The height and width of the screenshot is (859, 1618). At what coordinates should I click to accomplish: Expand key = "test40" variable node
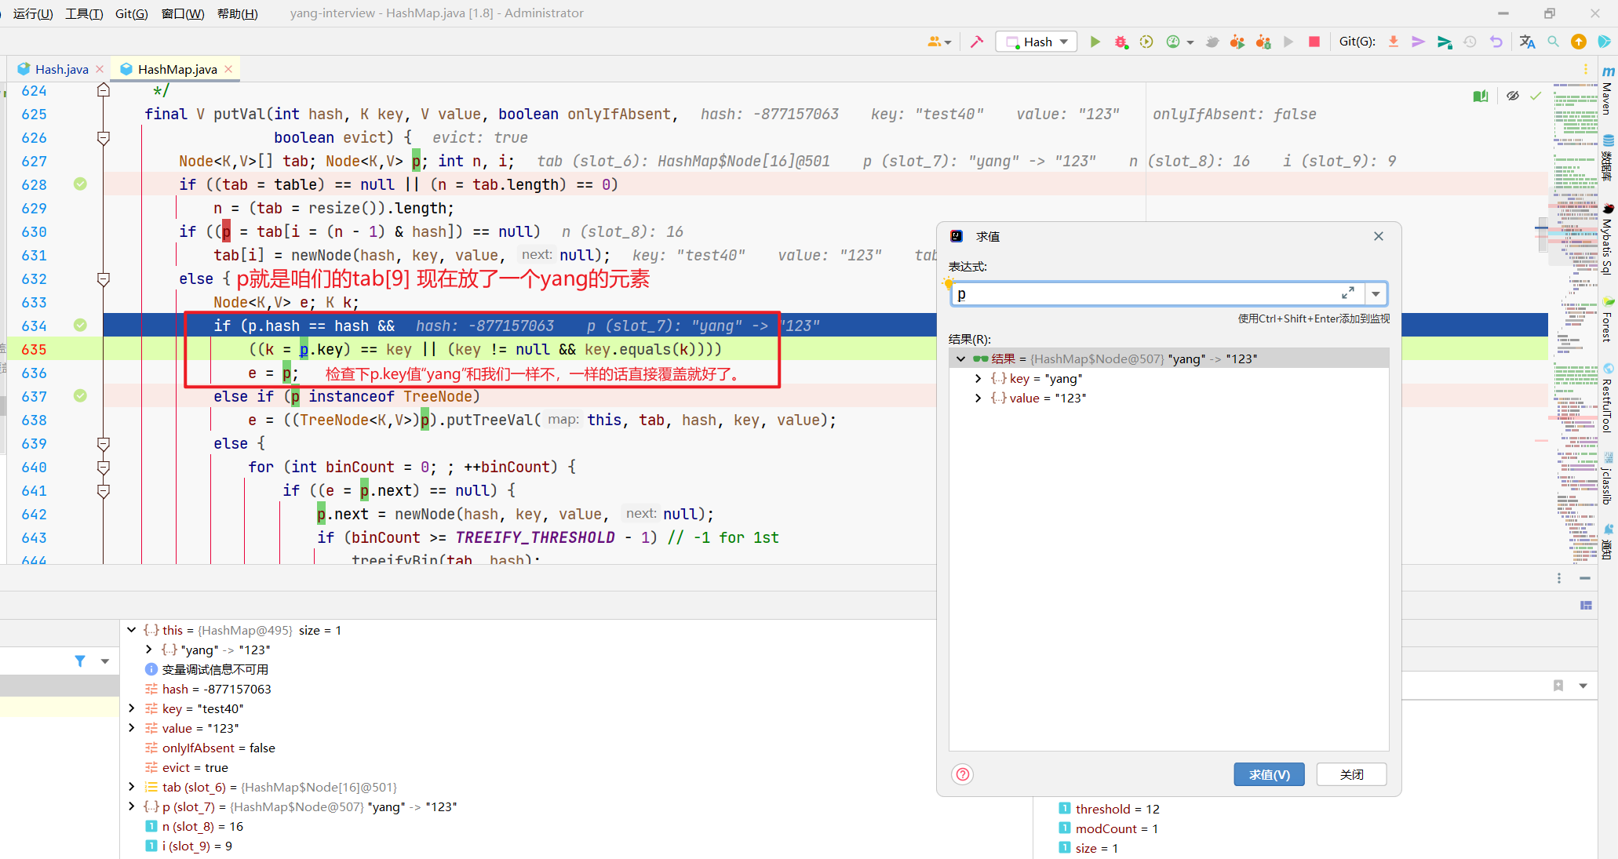(131, 708)
